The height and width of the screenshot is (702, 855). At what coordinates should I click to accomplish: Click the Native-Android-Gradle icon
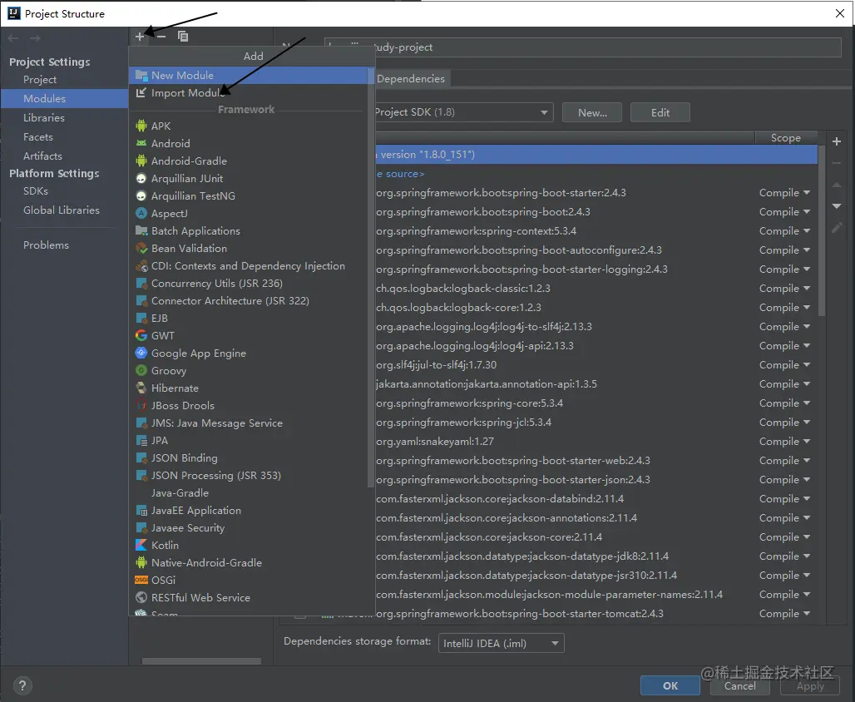coord(141,562)
